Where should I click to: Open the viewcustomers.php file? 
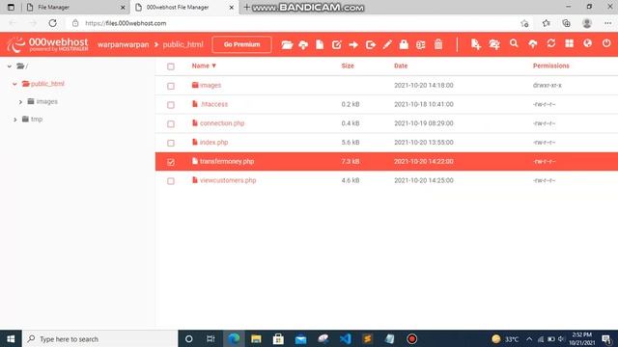(228, 180)
